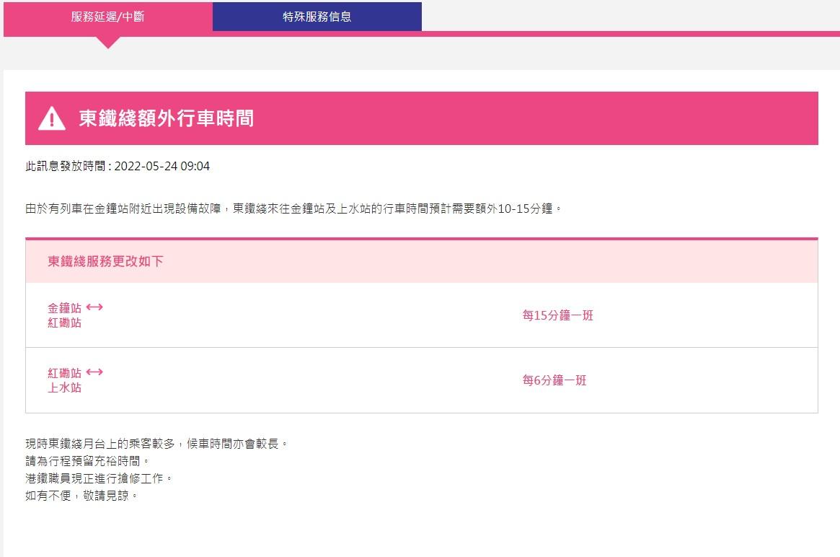Screen dimensions: 840x557
Task: Click the 每15分鐘一班 frequency text
Action: (557, 315)
